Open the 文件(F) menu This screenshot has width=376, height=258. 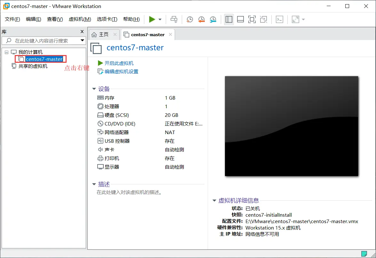(x=12, y=19)
